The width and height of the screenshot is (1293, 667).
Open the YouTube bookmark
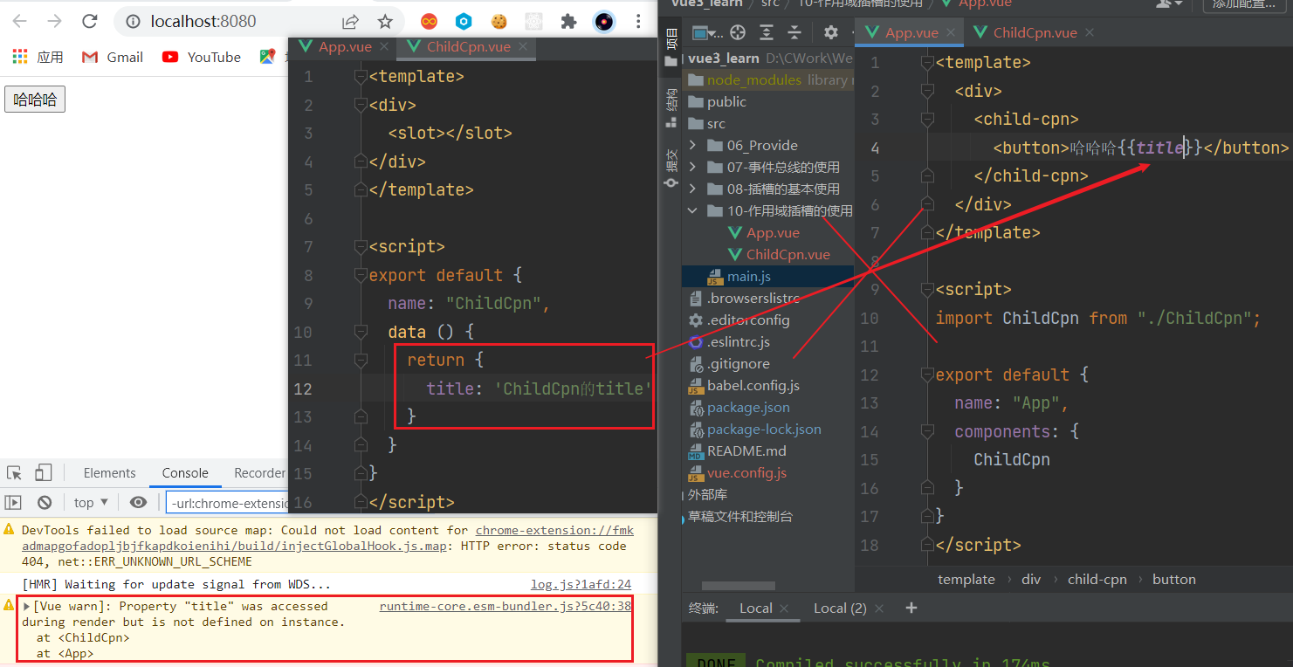tap(202, 57)
